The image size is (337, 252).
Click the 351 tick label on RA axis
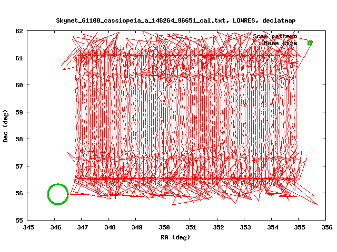(x=191, y=228)
